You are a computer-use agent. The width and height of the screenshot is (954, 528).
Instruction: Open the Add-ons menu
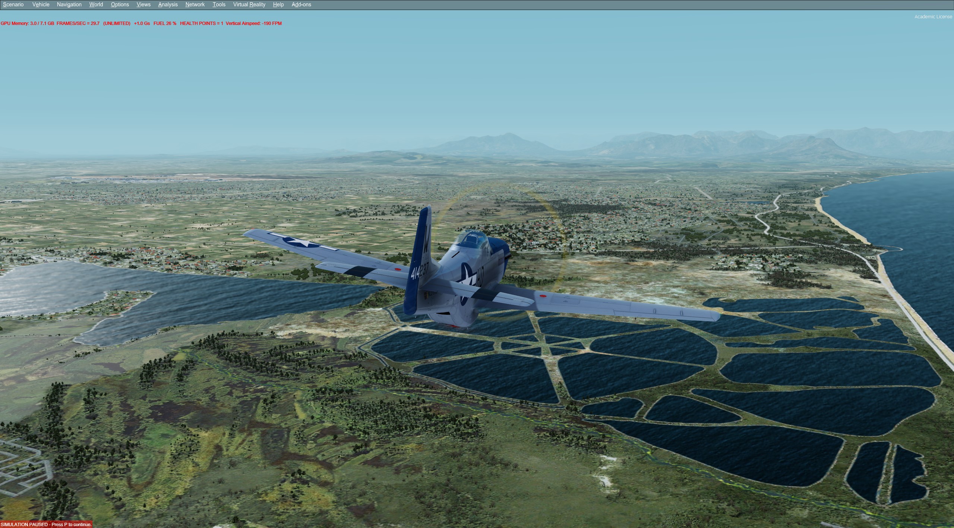[x=301, y=4]
